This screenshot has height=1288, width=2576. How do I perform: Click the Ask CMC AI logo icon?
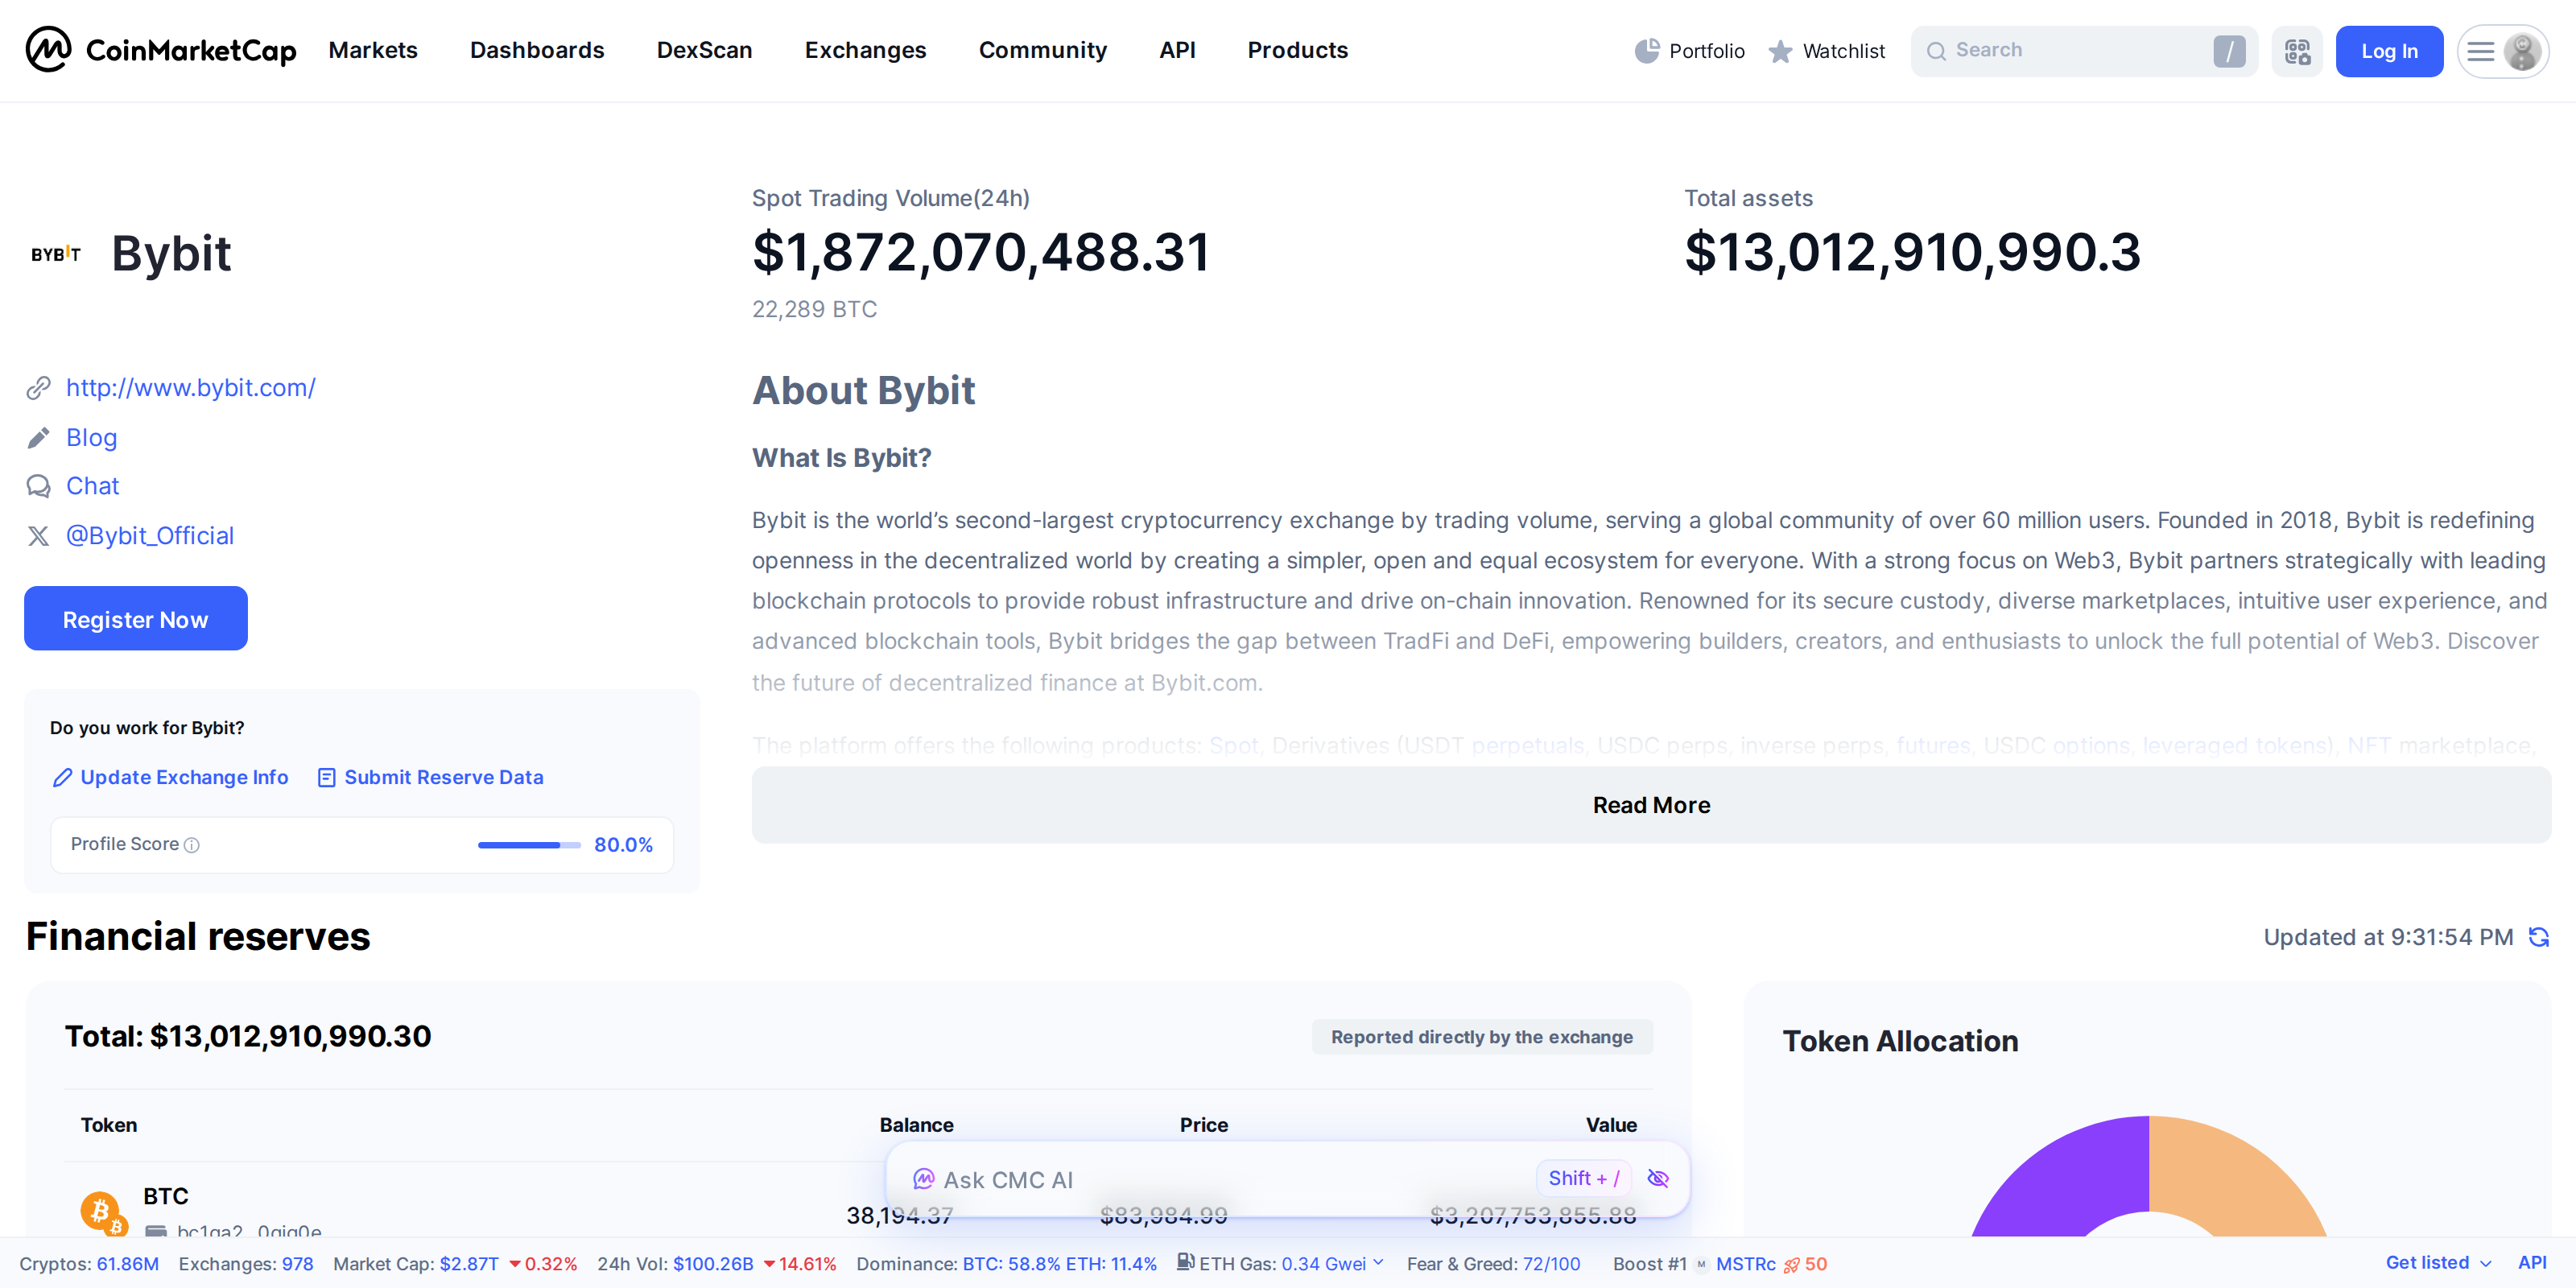[923, 1179]
